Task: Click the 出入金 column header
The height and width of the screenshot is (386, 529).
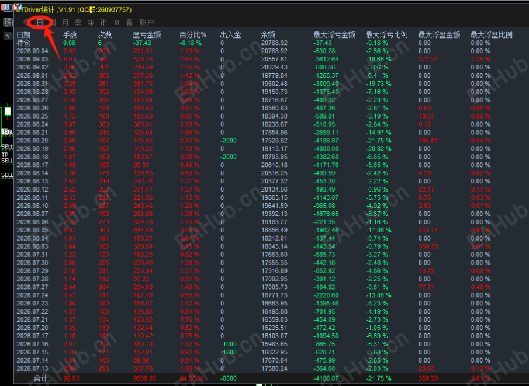Action: (x=231, y=34)
